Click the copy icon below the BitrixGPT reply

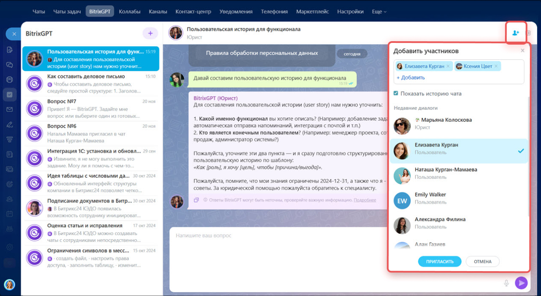click(x=196, y=200)
